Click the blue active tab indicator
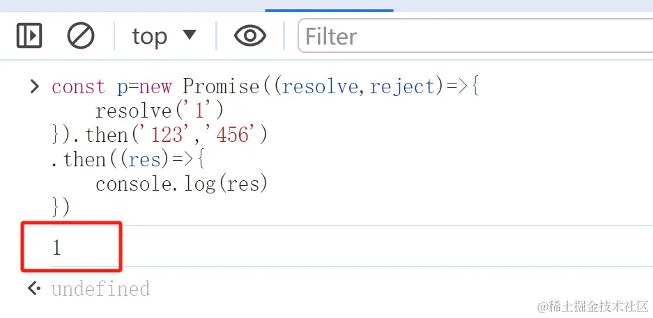653x318 pixels. click(x=329, y=10)
